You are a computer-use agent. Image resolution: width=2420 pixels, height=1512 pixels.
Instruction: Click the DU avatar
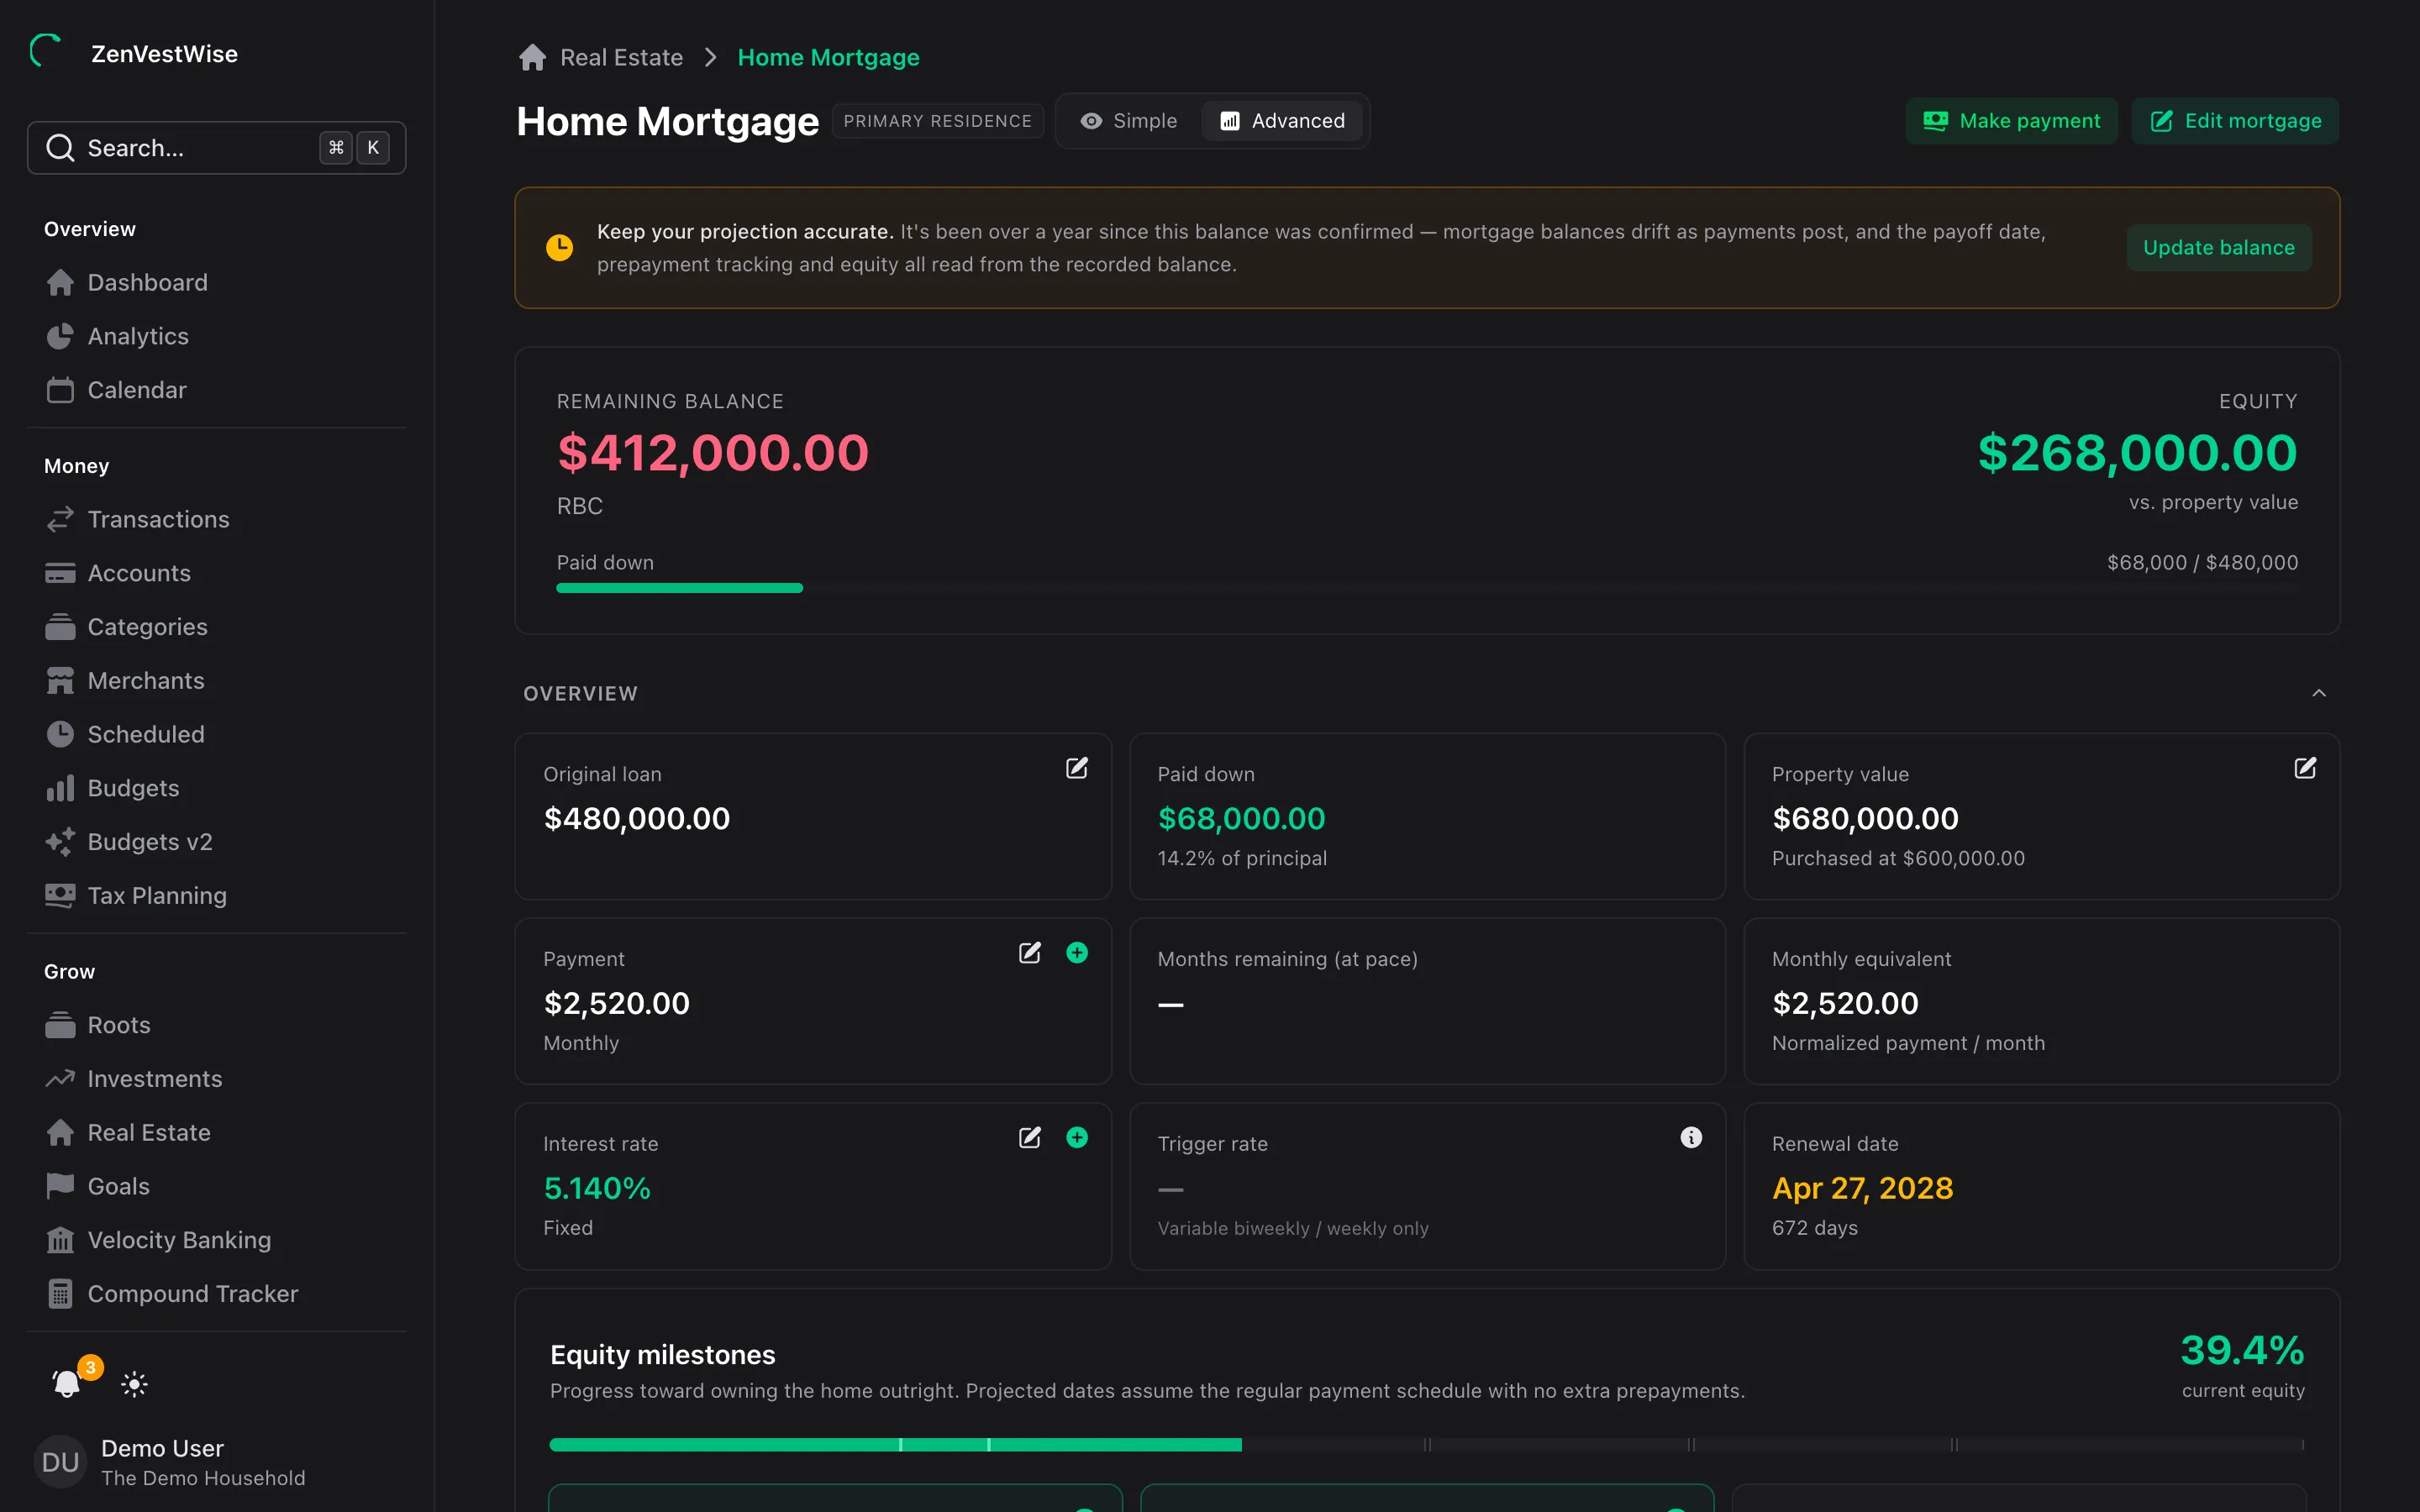60,1462
